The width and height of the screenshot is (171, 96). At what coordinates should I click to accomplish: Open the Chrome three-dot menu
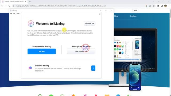tap(169, 6)
